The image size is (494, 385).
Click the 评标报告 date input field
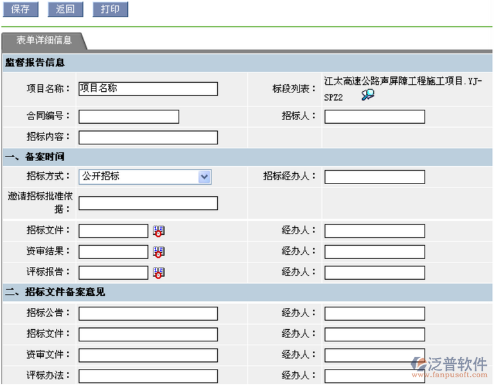pos(113,273)
